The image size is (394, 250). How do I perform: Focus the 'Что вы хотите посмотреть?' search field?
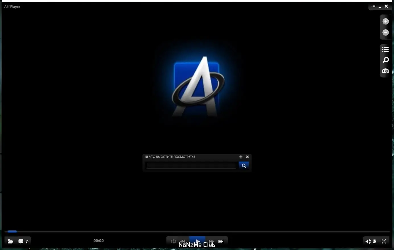point(192,165)
